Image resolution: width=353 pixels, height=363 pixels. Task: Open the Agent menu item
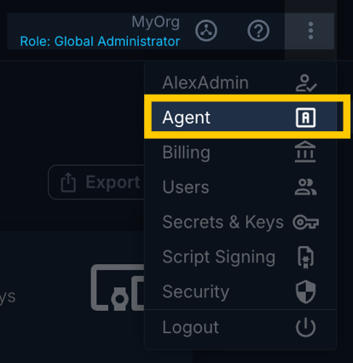point(247,117)
